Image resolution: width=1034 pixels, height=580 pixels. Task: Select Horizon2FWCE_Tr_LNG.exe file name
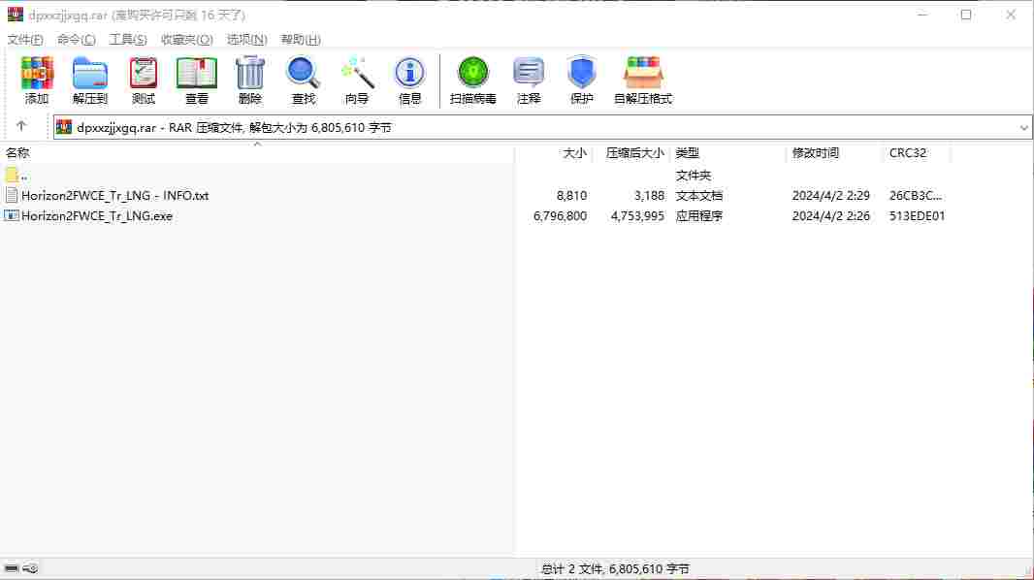(97, 216)
